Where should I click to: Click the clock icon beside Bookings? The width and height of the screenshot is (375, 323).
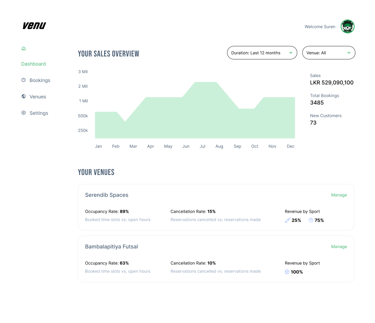click(23, 80)
